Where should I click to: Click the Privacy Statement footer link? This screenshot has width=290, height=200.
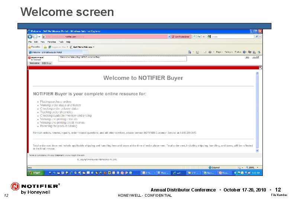(56, 156)
